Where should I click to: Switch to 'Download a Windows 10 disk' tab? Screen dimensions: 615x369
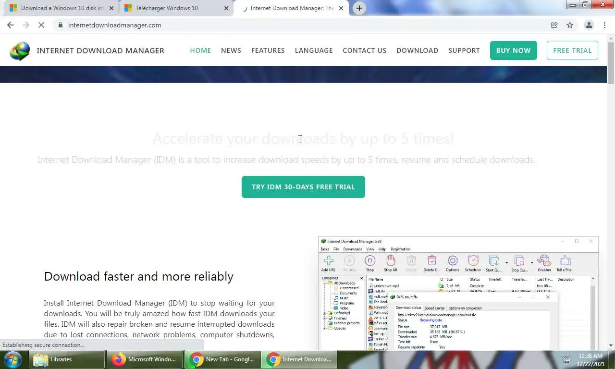tap(61, 8)
